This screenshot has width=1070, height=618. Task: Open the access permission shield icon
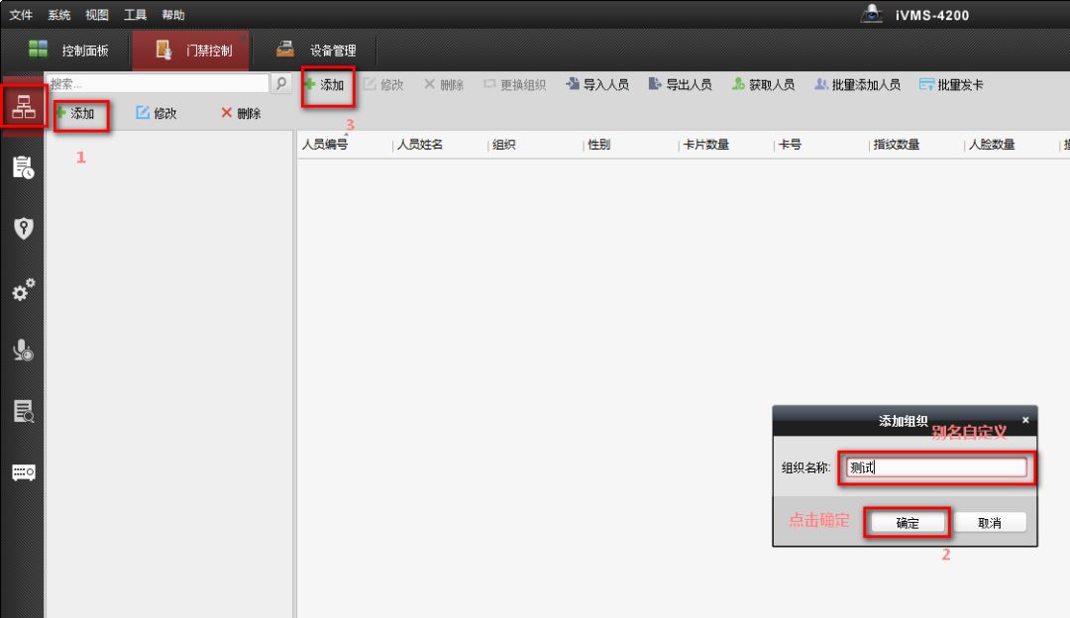click(23, 228)
